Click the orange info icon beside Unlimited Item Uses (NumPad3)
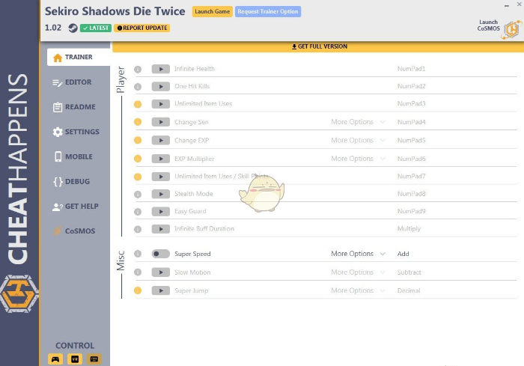The height and width of the screenshot is (366, 524). tap(138, 104)
